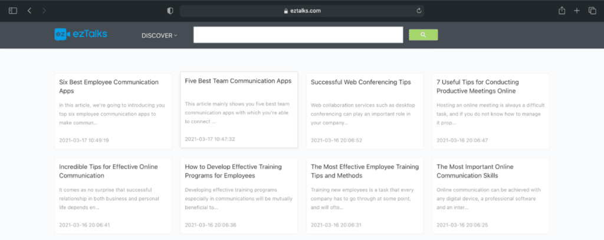Go back with the browser arrow
The height and width of the screenshot is (240, 604).
[x=29, y=11]
